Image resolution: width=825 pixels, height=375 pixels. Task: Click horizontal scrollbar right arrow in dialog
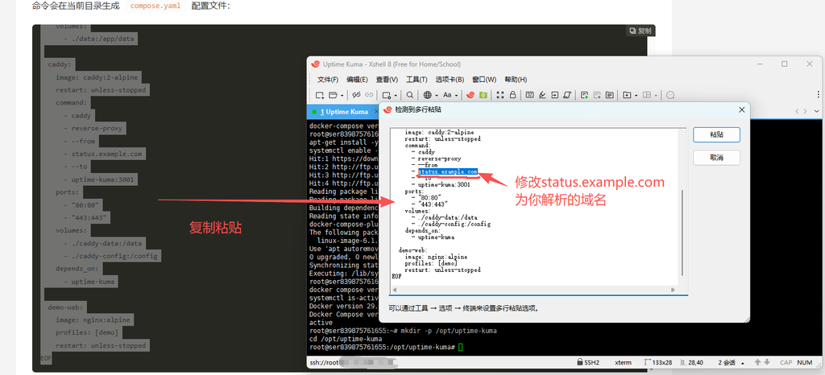(x=673, y=290)
